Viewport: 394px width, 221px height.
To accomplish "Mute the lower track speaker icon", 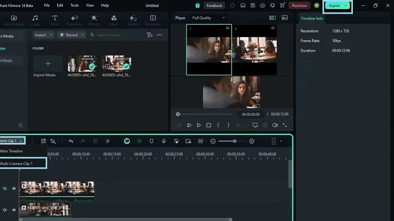I will (x=5, y=210).
